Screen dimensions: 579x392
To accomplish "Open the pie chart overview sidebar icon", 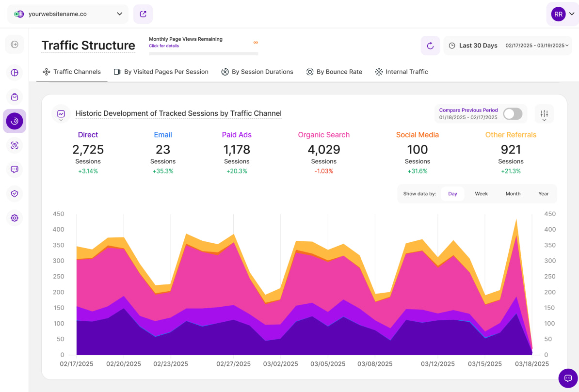I will tap(15, 73).
